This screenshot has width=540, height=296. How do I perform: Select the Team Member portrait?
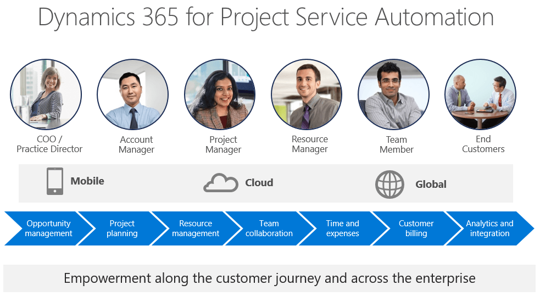coord(393,94)
